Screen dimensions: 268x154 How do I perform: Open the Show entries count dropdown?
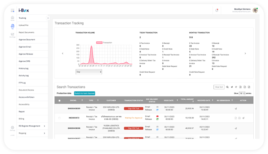click(242, 93)
